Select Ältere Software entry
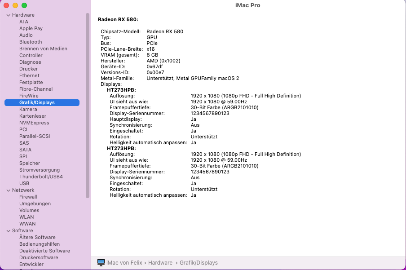 click(37, 237)
